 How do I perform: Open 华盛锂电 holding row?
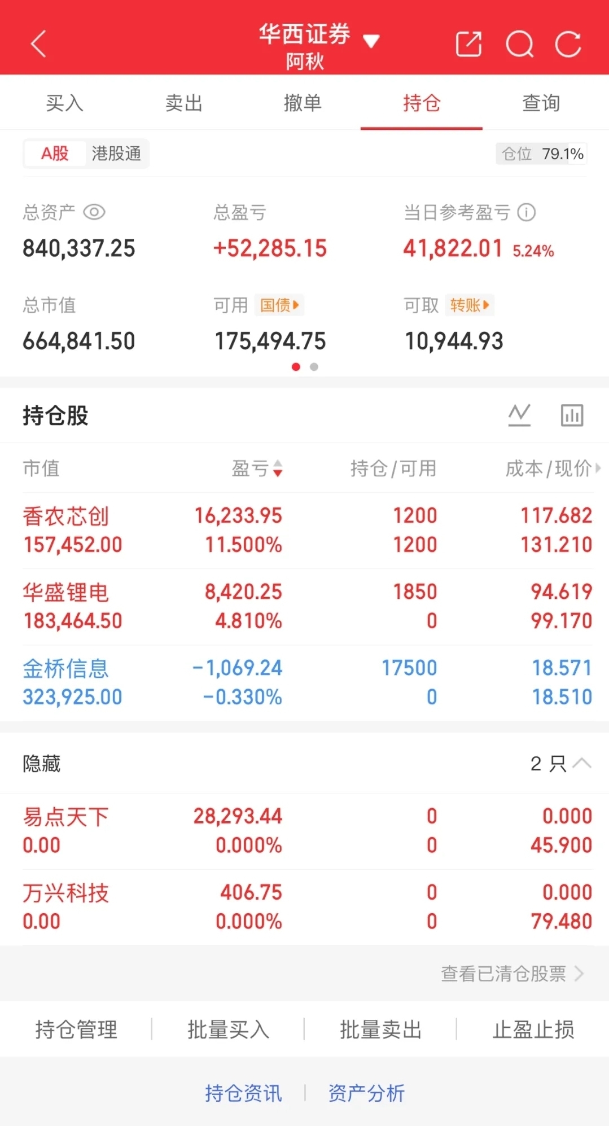tap(304, 606)
